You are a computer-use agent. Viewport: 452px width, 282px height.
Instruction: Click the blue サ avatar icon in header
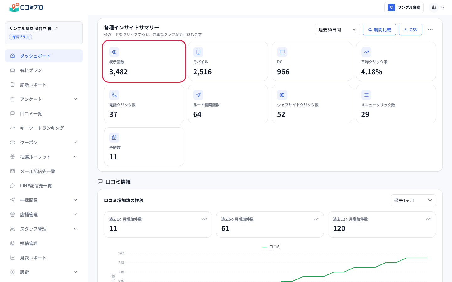pyautogui.click(x=391, y=8)
